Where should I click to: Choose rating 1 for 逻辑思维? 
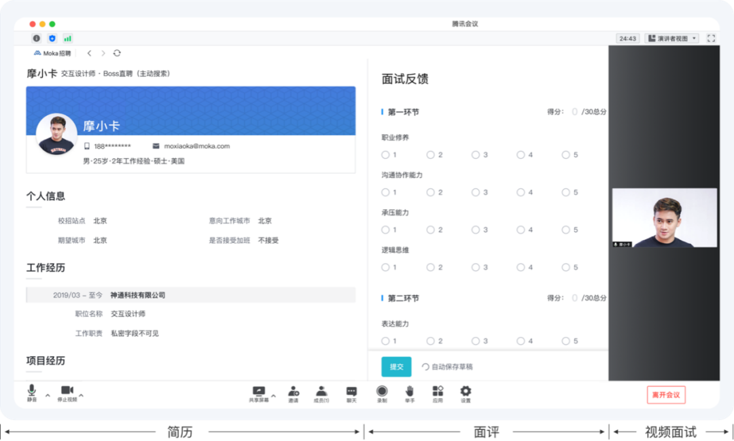click(385, 267)
